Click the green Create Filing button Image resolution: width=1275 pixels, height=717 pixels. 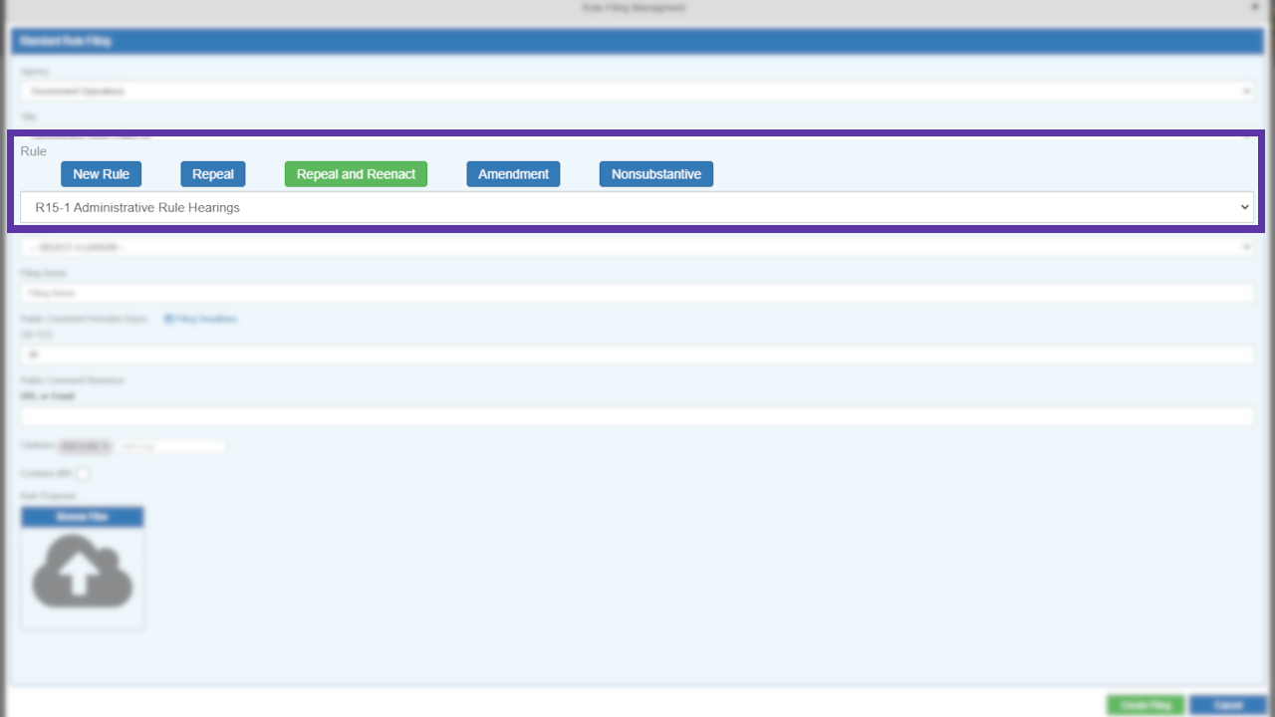[1145, 705]
